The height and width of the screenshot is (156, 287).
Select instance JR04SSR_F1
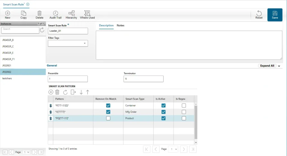pyautogui.click(x=23, y=59)
